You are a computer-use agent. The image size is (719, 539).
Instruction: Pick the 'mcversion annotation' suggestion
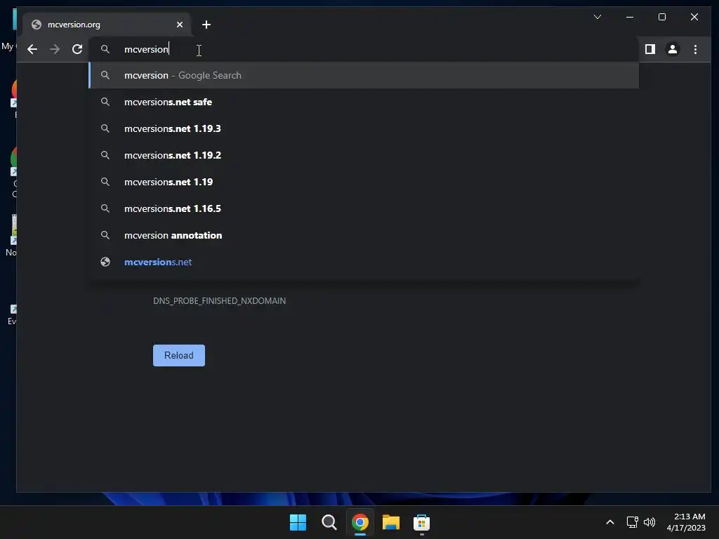point(364,235)
